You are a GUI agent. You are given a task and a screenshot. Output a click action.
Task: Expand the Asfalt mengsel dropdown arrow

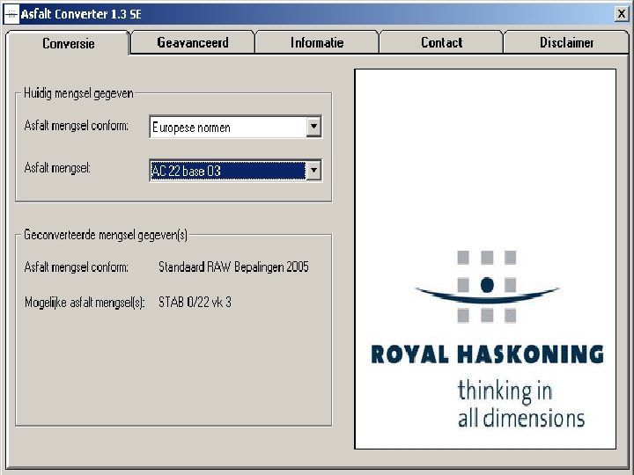313,171
